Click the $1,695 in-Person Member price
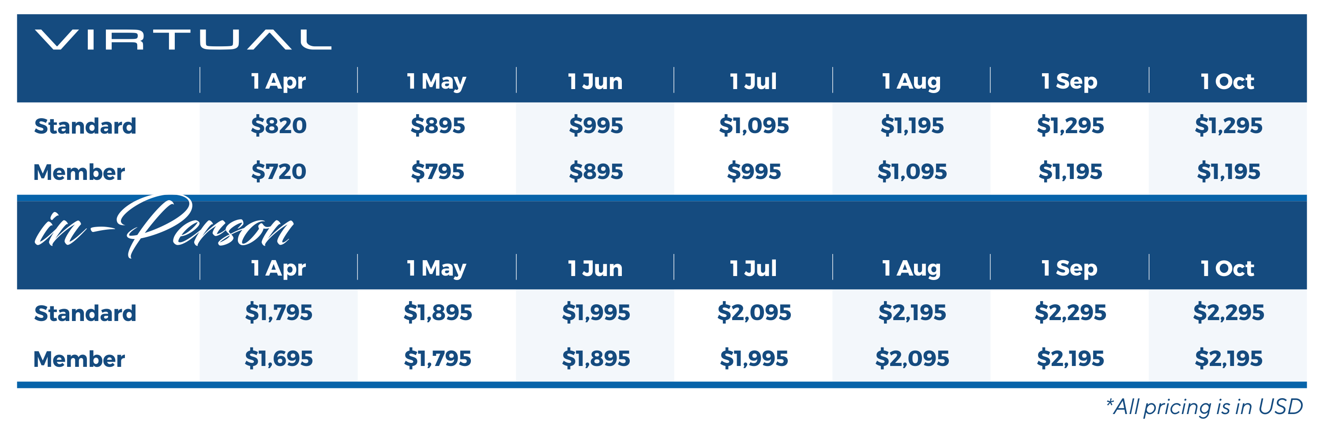 (278, 358)
